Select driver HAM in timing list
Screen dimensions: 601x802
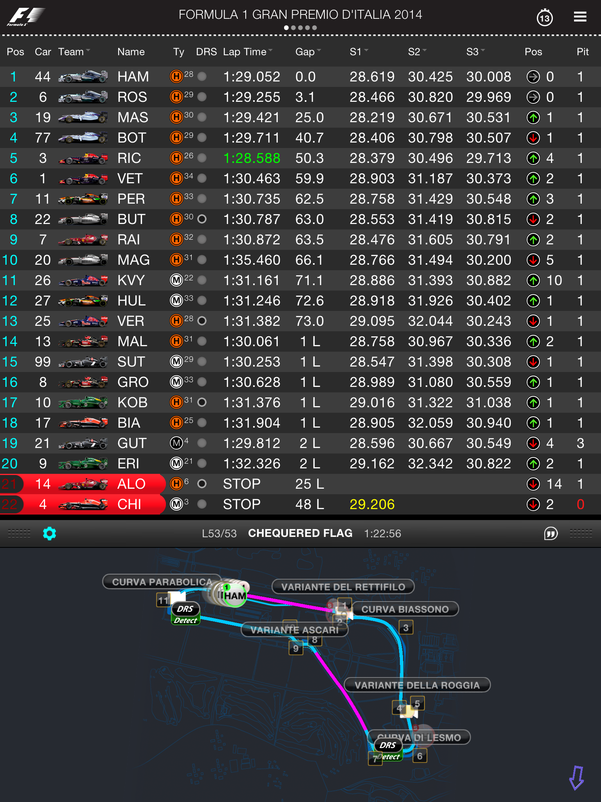(300, 76)
